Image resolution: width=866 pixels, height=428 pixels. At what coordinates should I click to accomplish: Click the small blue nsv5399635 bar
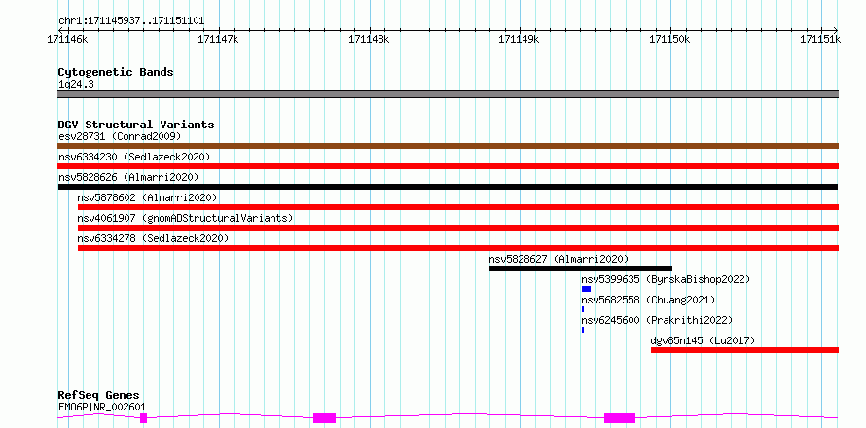(586, 289)
